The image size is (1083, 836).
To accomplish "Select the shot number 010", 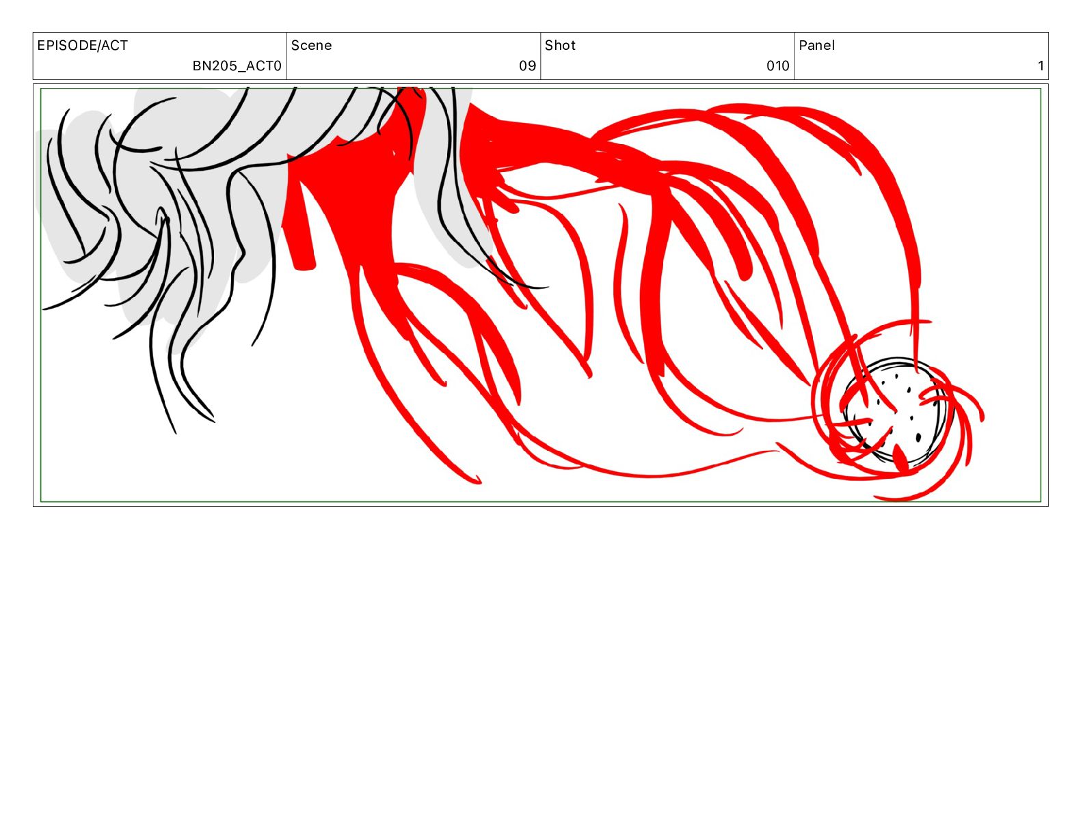I will 777,66.
